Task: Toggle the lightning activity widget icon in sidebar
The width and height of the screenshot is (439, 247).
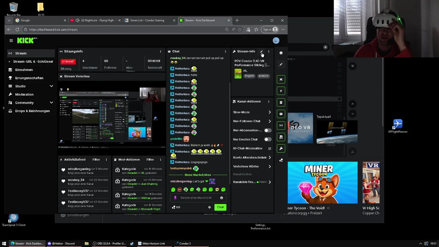Action: click(281, 91)
